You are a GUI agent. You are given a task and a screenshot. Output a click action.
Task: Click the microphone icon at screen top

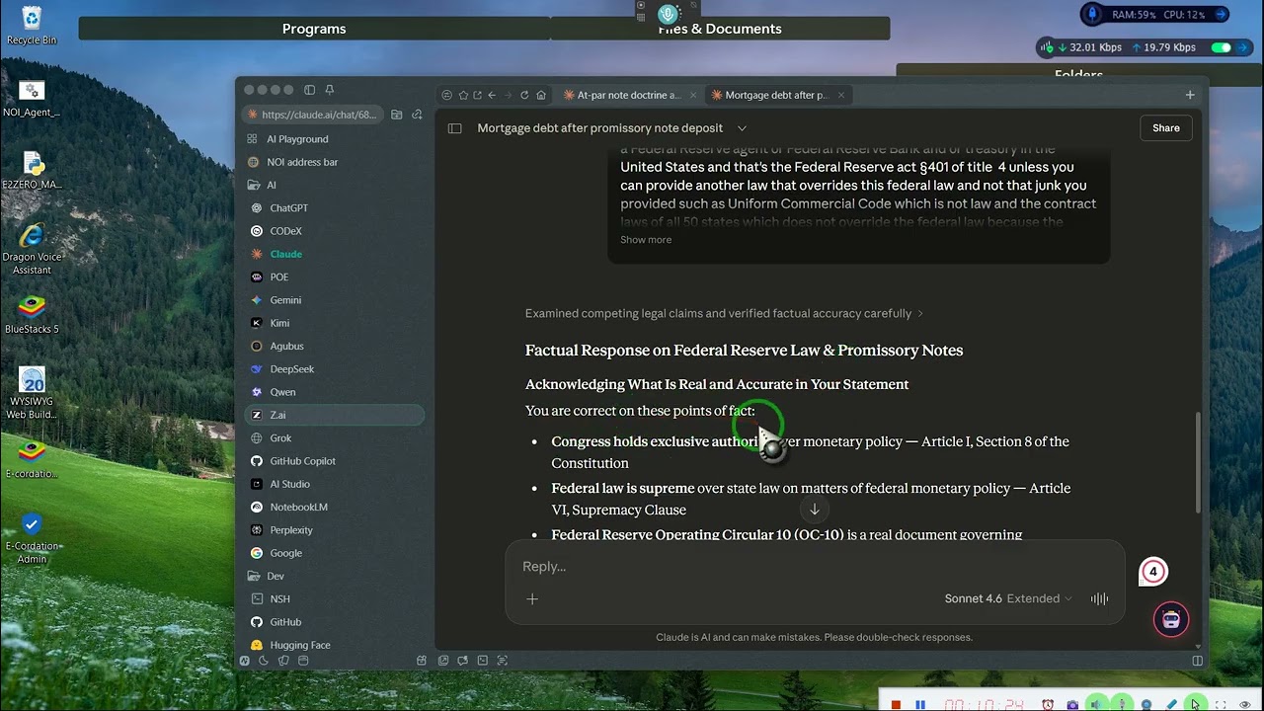tap(669, 14)
